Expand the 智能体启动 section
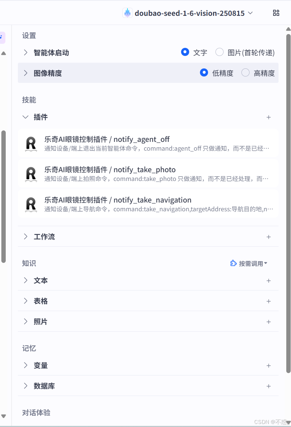Viewport: 291px width, 427px height. (26, 53)
